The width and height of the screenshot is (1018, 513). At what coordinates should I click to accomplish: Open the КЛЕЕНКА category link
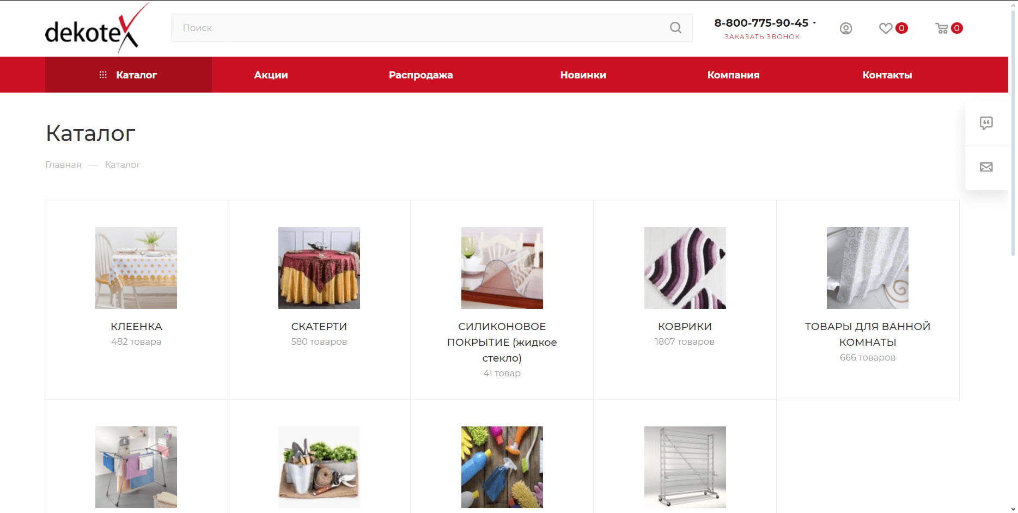tap(136, 326)
